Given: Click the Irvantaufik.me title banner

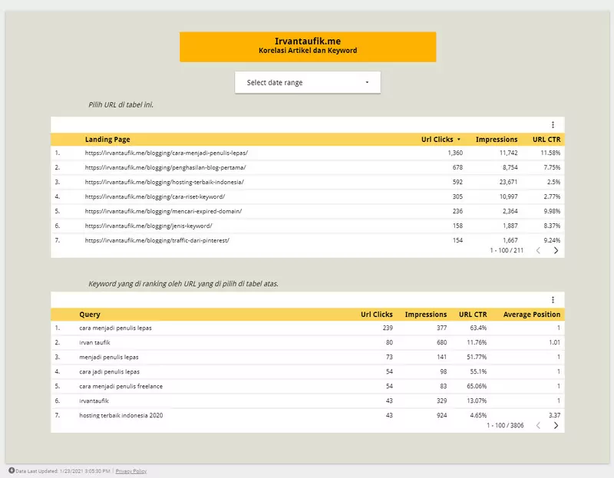Looking at the screenshot, I should pyautogui.click(x=308, y=47).
